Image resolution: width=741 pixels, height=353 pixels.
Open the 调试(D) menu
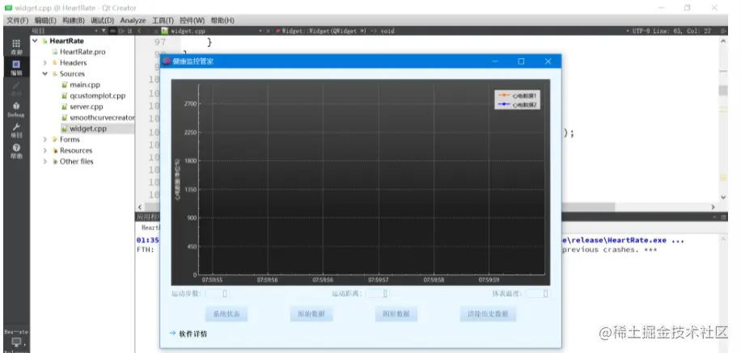[102, 20]
